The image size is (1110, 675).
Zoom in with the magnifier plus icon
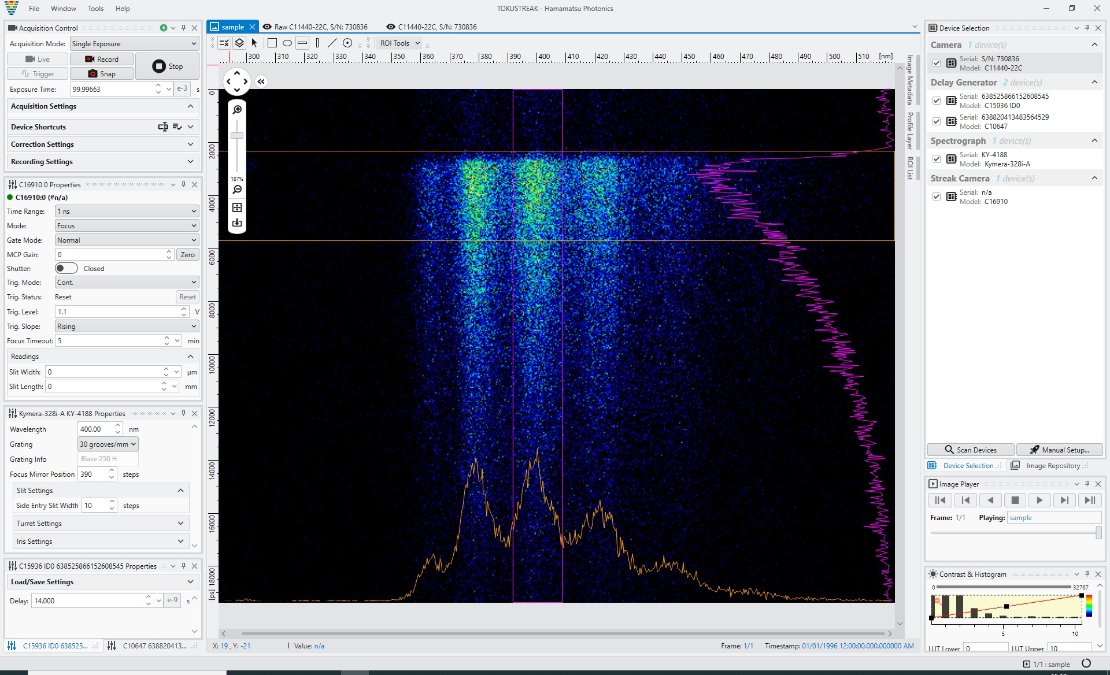(x=237, y=110)
